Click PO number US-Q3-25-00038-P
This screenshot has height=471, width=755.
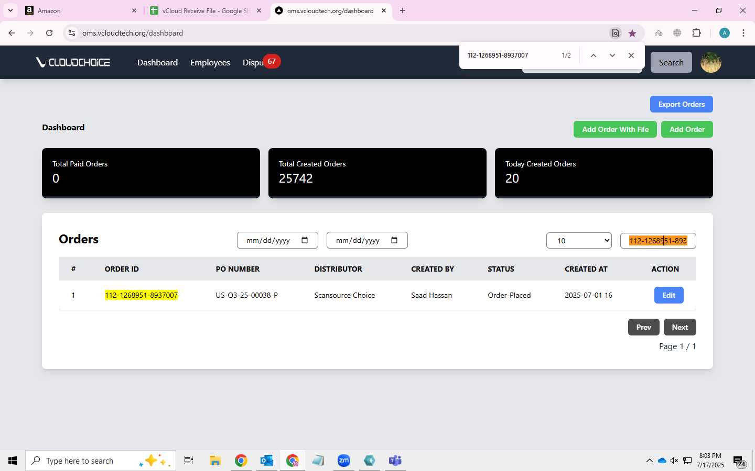point(246,295)
